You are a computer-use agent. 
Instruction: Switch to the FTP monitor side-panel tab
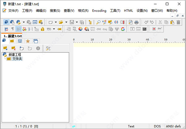coord(20,41)
